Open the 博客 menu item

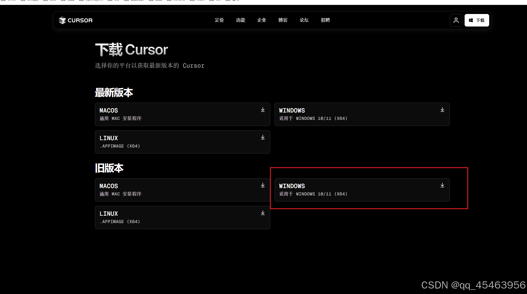[283, 20]
